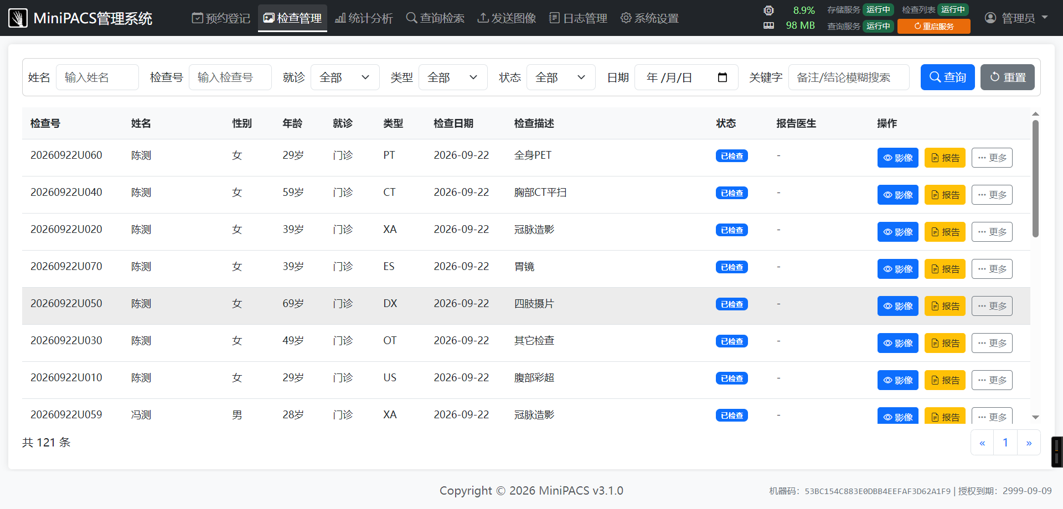Go to the 查询检索 page
Screen dimensions: 1063x509
(x=435, y=18)
